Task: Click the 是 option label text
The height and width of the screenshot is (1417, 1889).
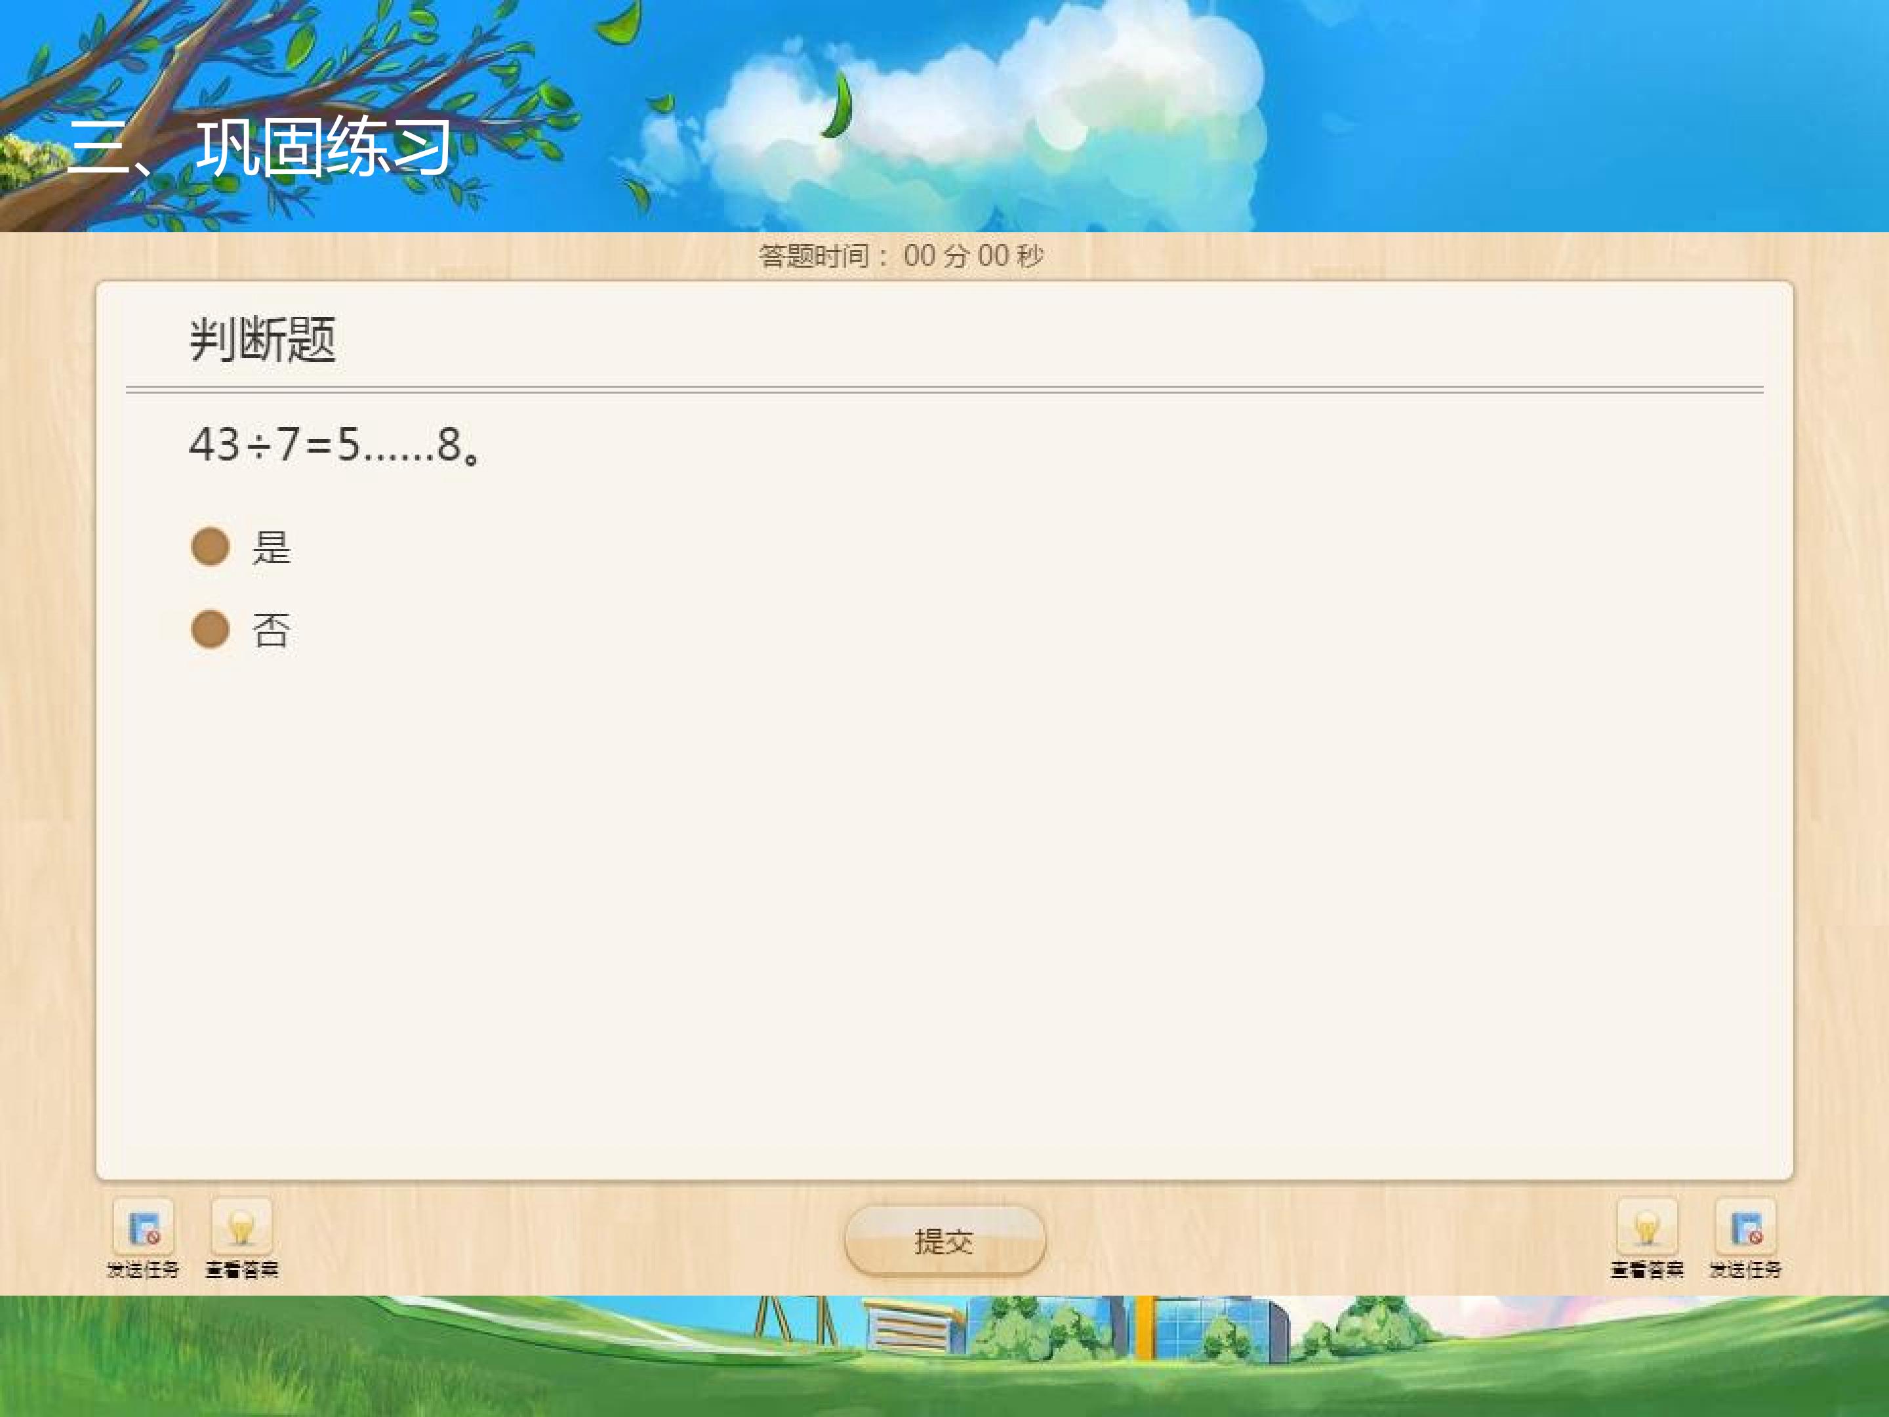Action: click(272, 548)
